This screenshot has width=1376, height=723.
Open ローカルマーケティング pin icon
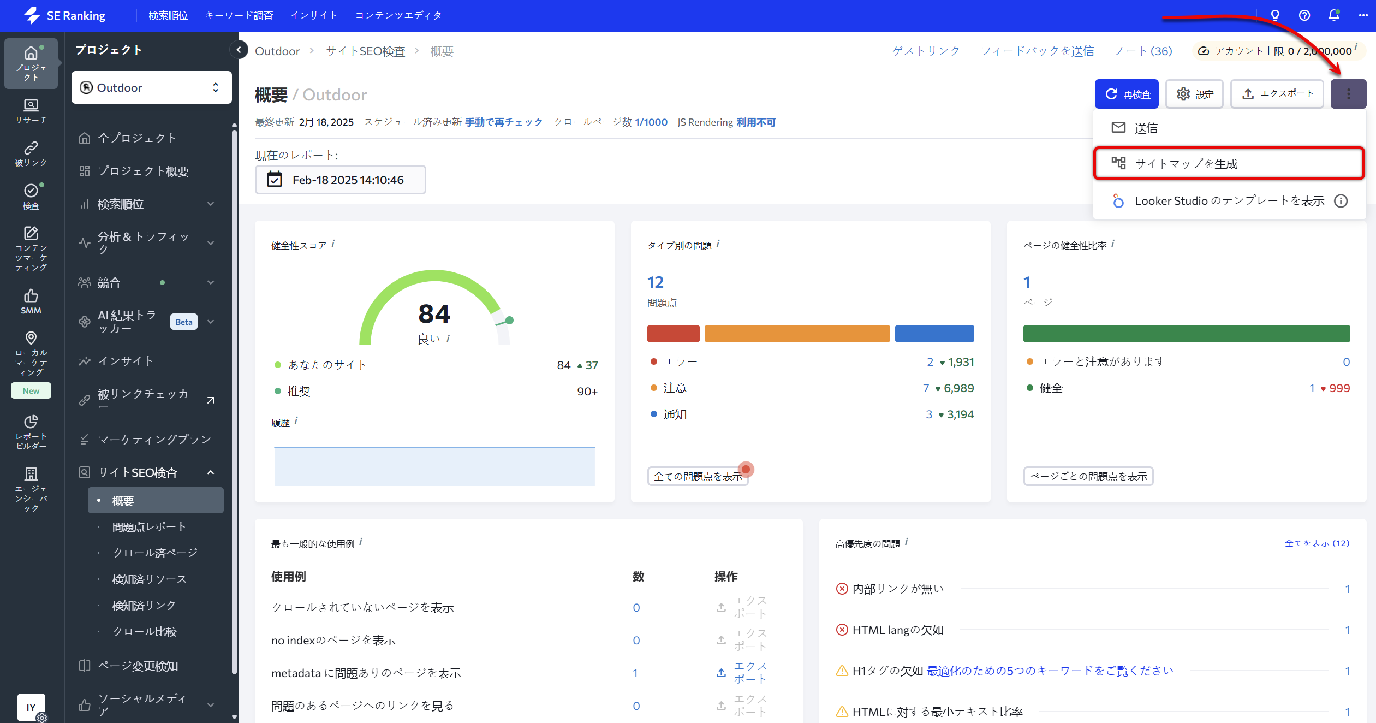pyautogui.click(x=31, y=353)
